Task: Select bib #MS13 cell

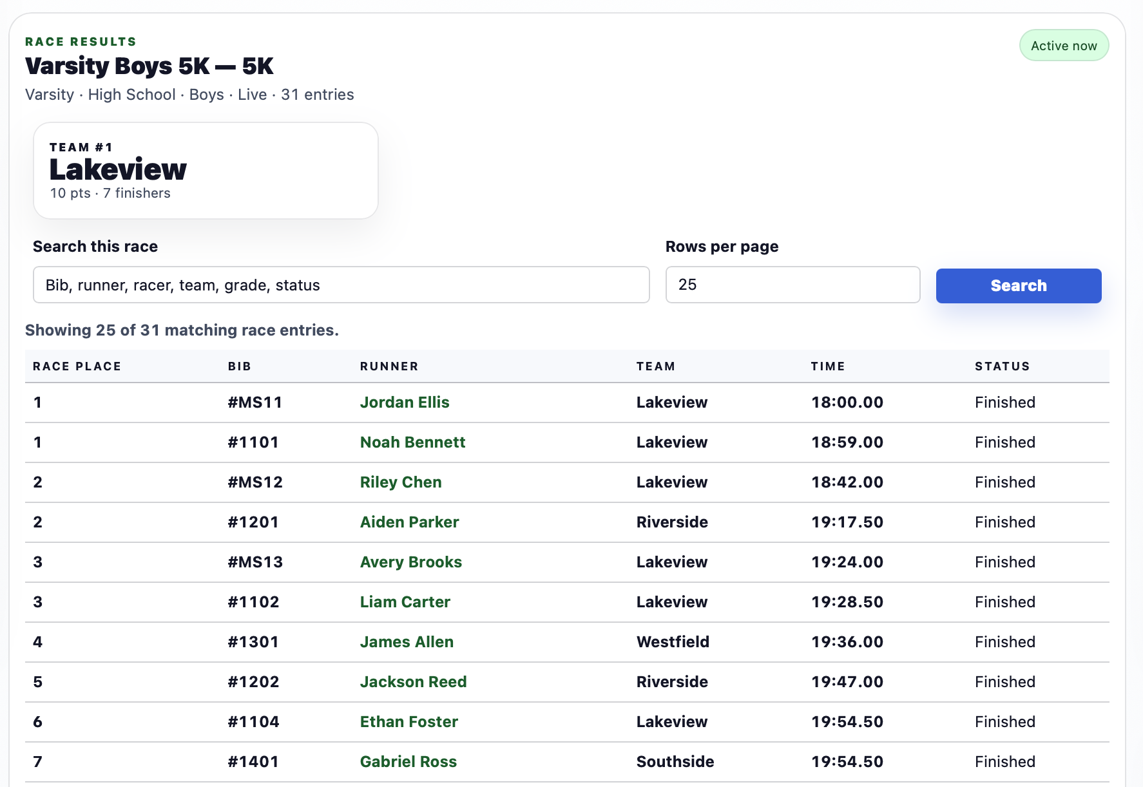Action: (x=255, y=562)
